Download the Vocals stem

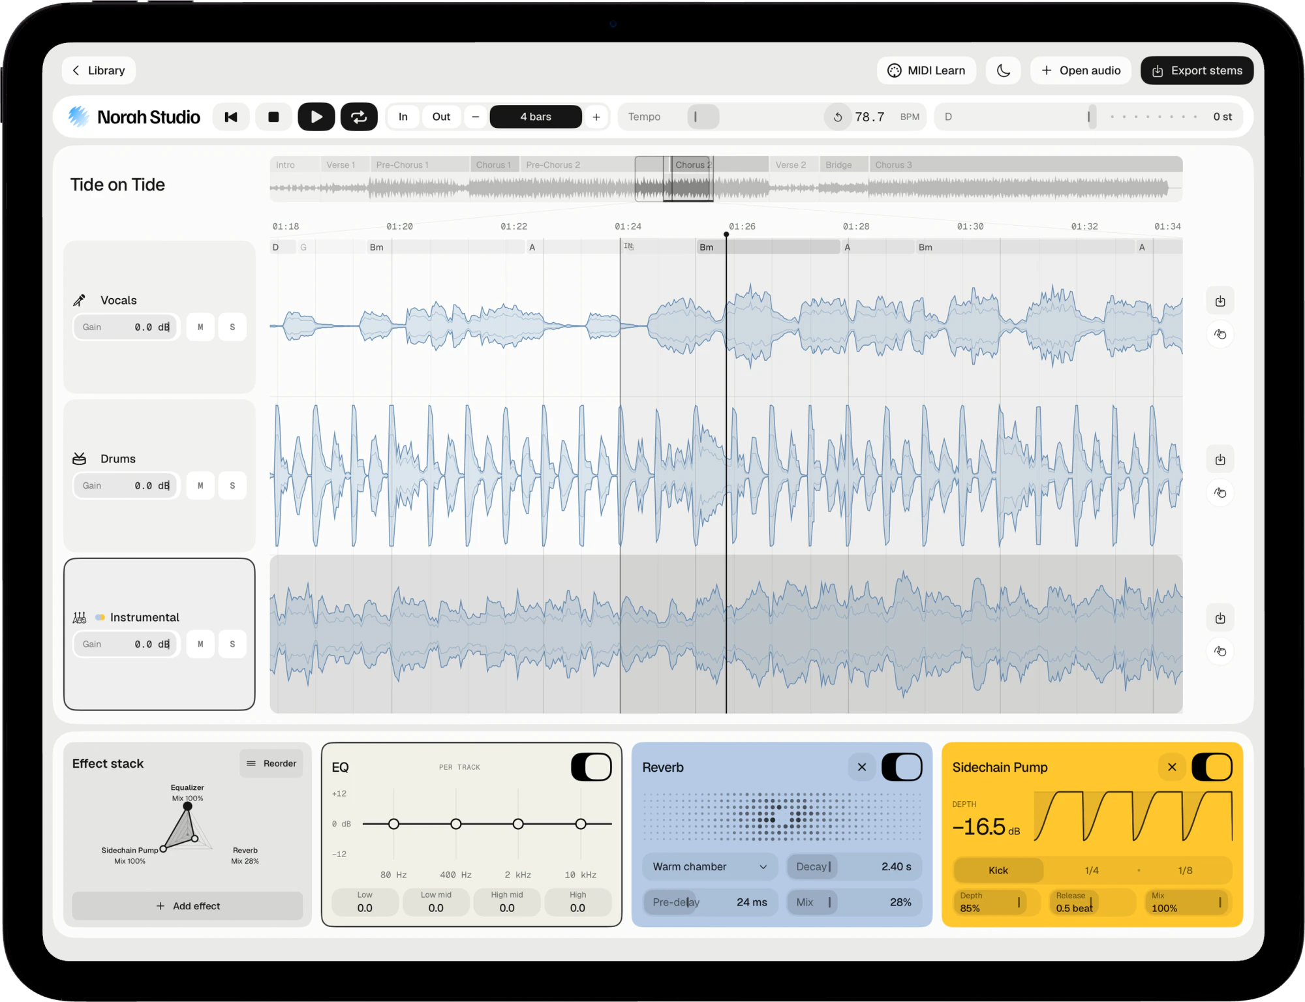tap(1220, 301)
